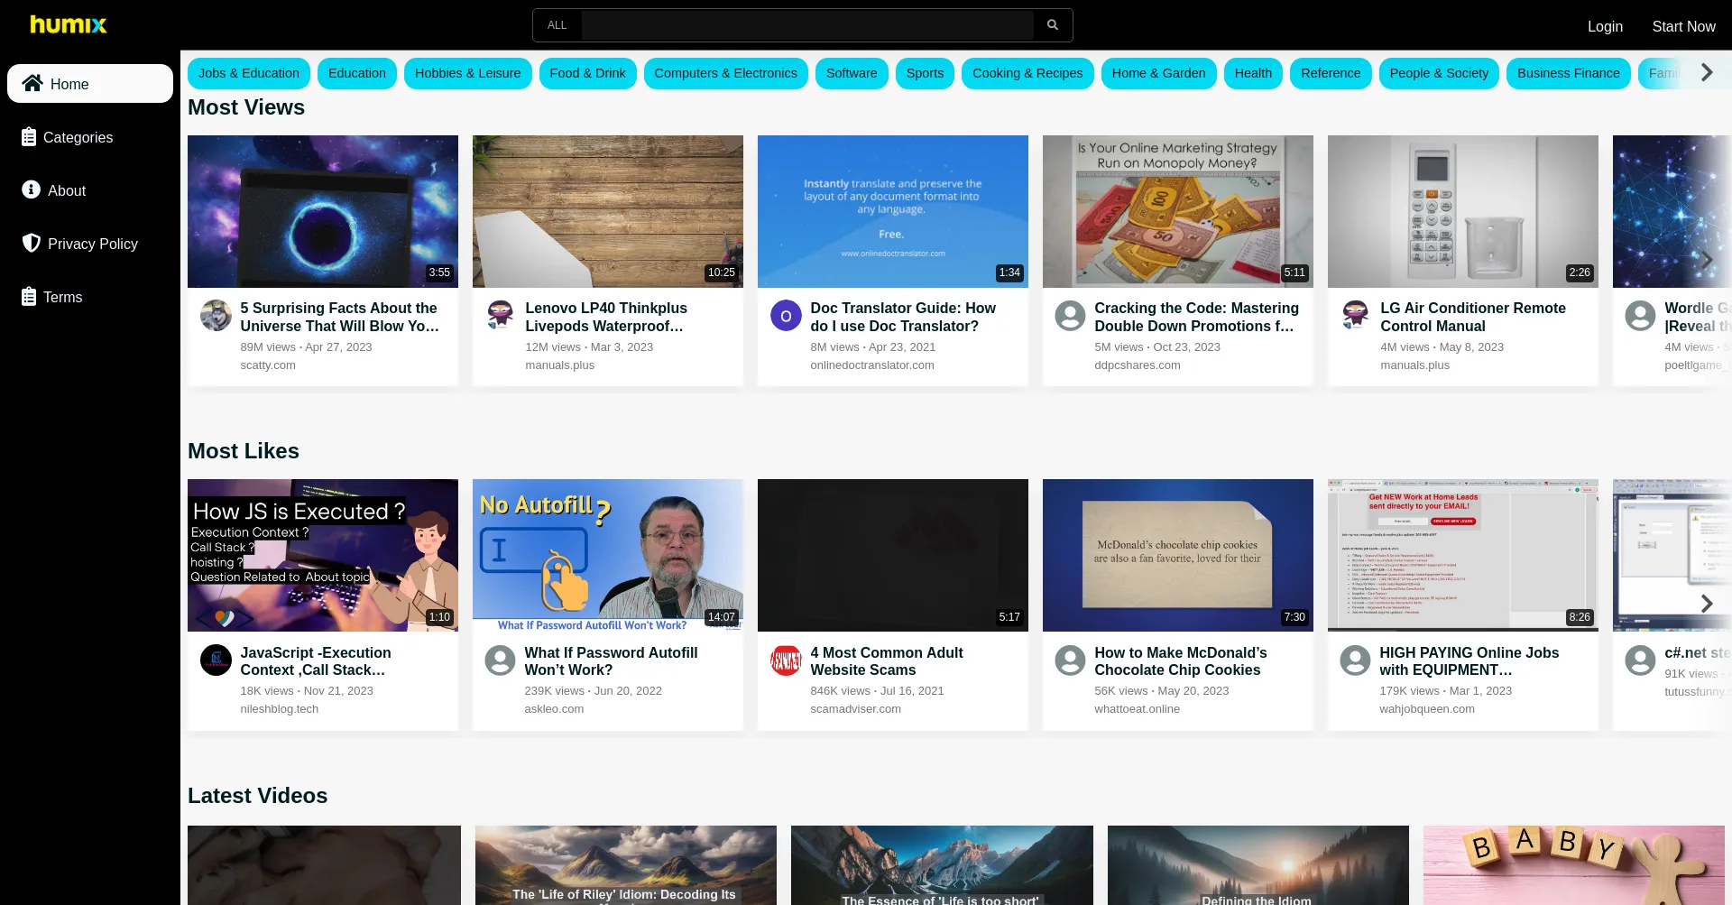This screenshot has height=905, width=1732.
Task: Open the McDonald's chocolate chip cookies thumbnail
Action: [x=1178, y=555]
